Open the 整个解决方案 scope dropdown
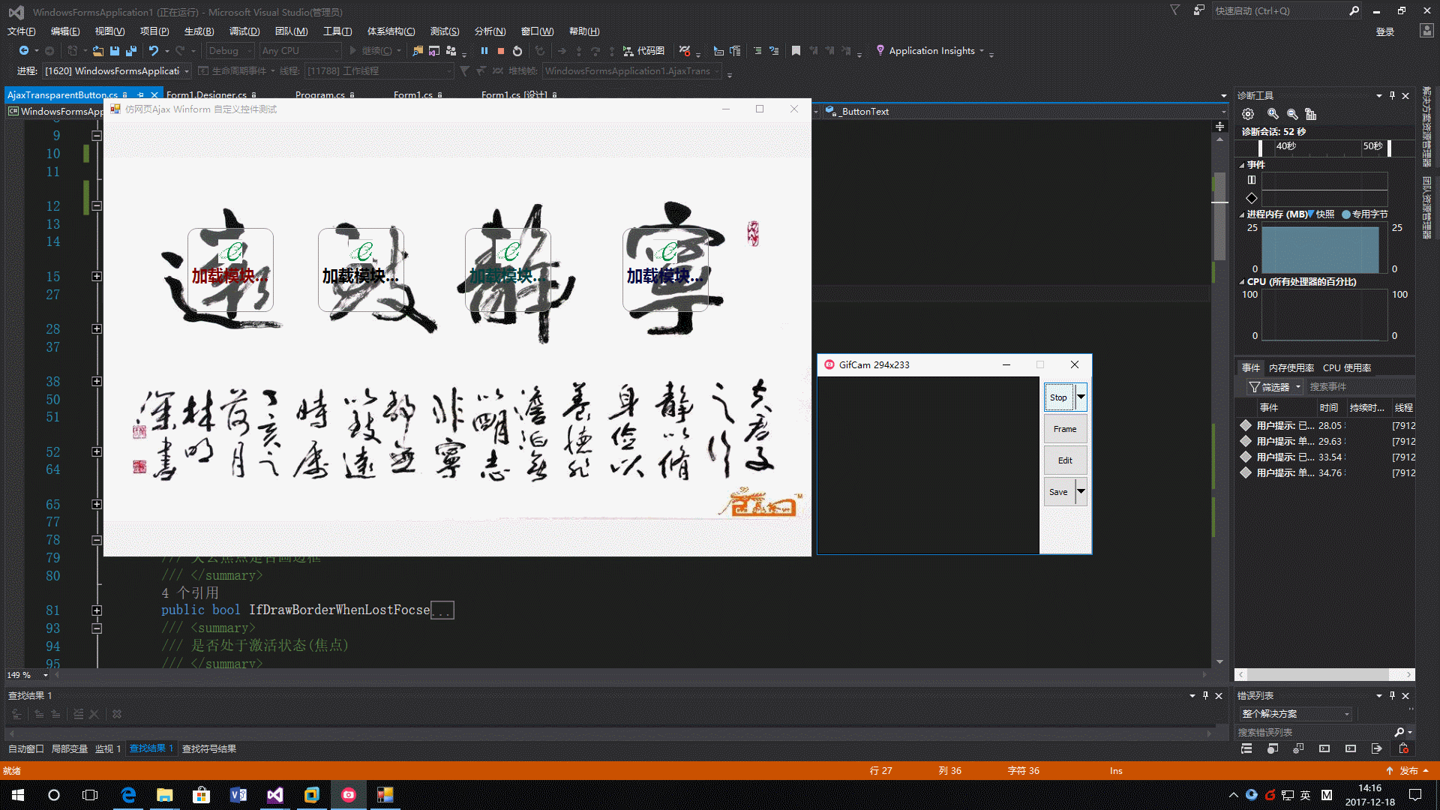Viewport: 1440px width, 810px height. [x=1295, y=713]
